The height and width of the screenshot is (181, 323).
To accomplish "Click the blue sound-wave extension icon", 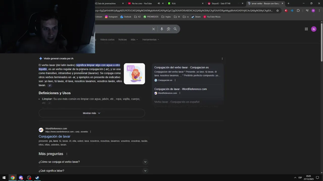I will tap(292, 11).
